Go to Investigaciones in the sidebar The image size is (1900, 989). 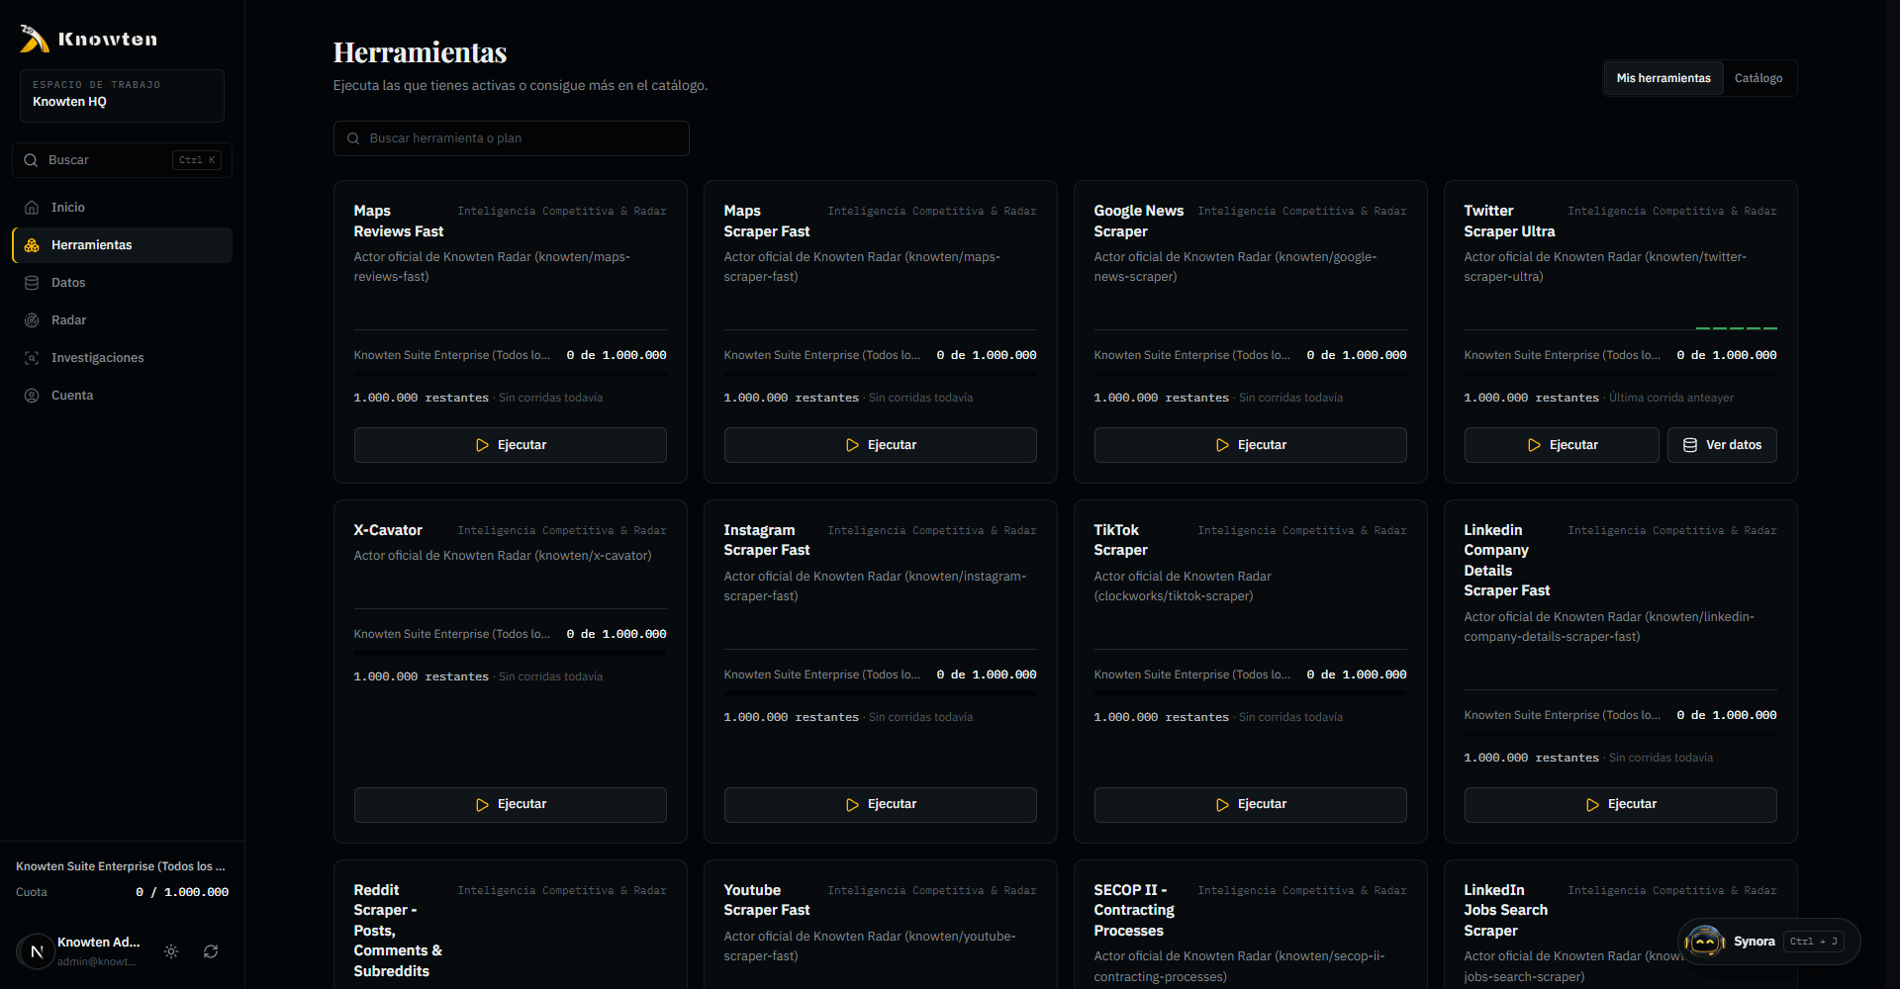(123, 358)
